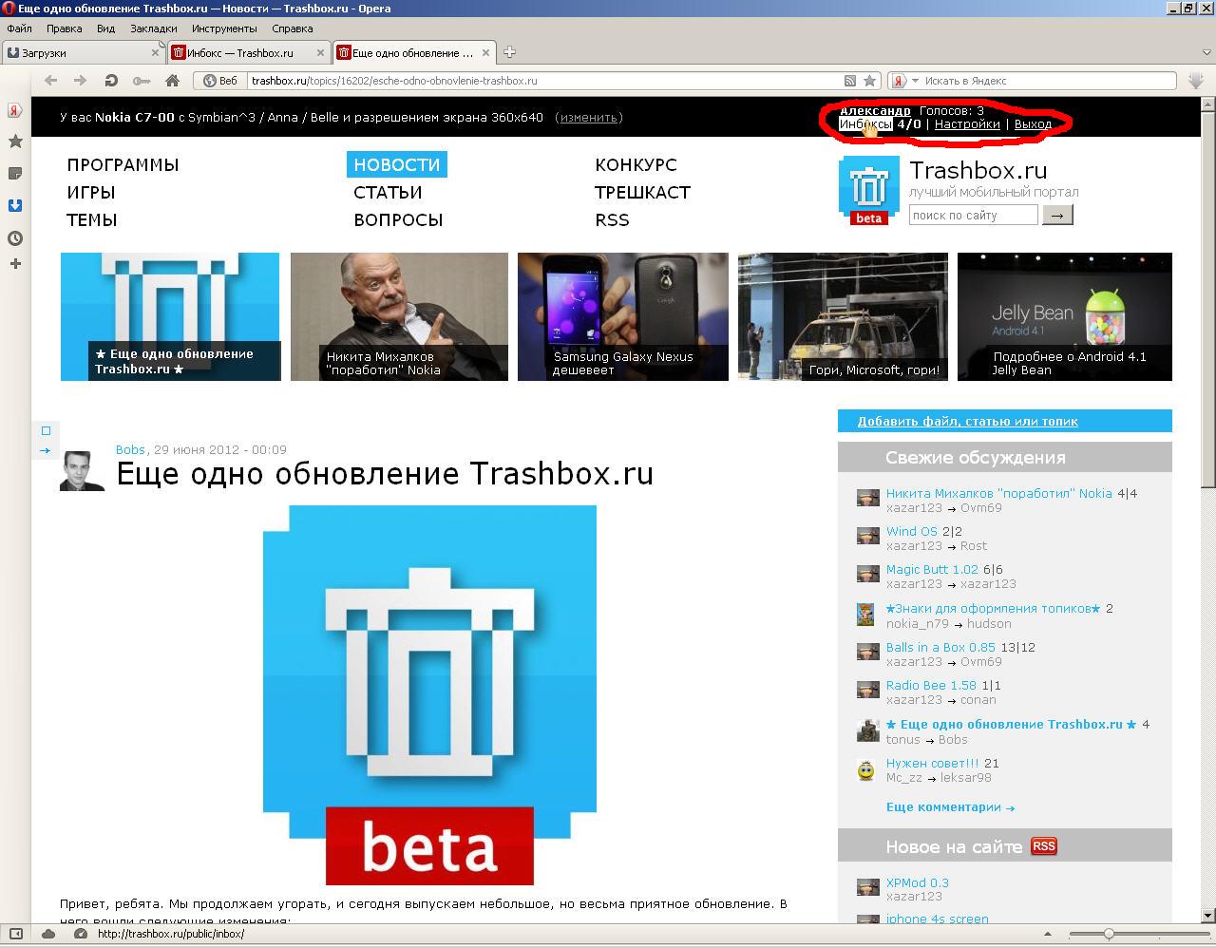Open the History clock sidebar panel
Viewport: 1216px width, 948px height.
point(15,238)
